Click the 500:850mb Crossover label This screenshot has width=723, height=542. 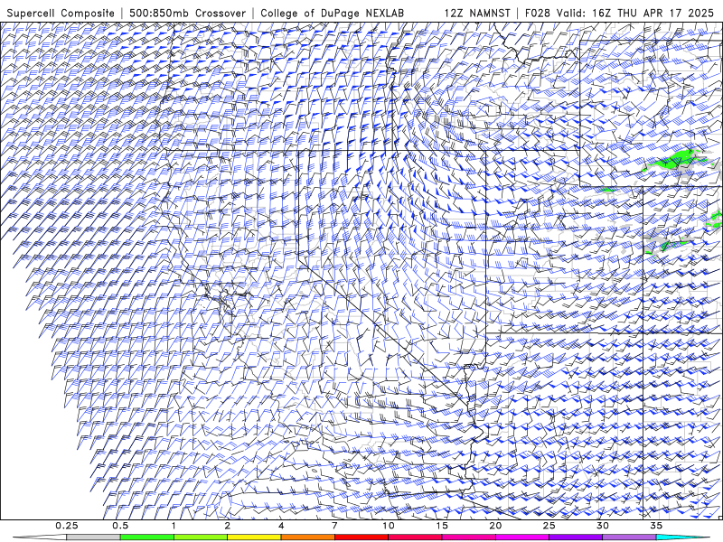[x=188, y=13]
